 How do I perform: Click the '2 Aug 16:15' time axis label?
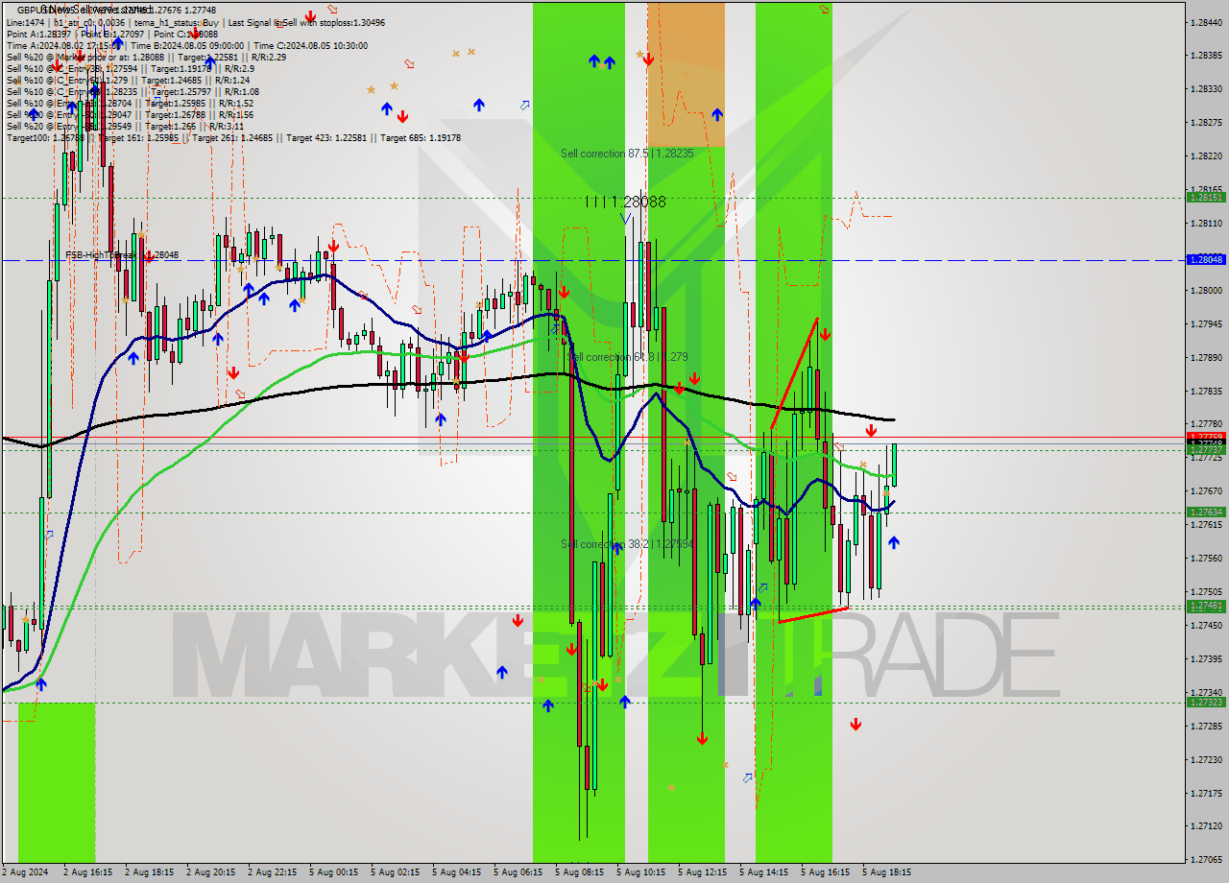(x=87, y=872)
